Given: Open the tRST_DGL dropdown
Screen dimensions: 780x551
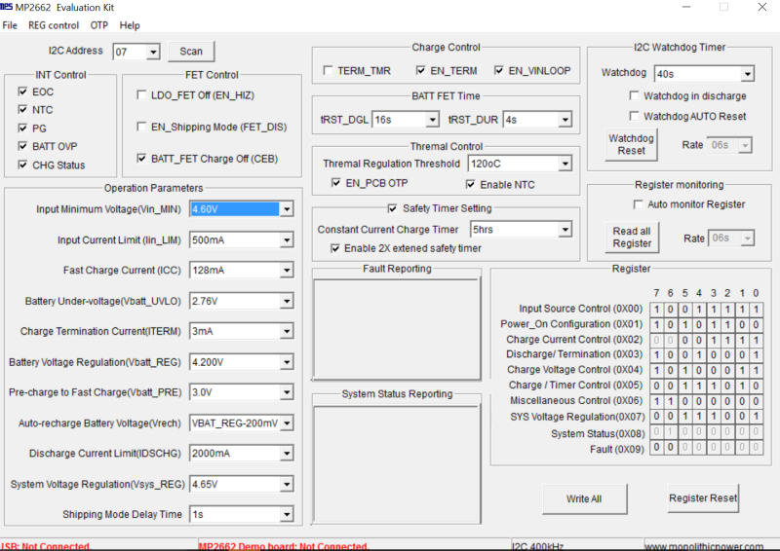Looking at the screenshot, I should click(432, 120).
